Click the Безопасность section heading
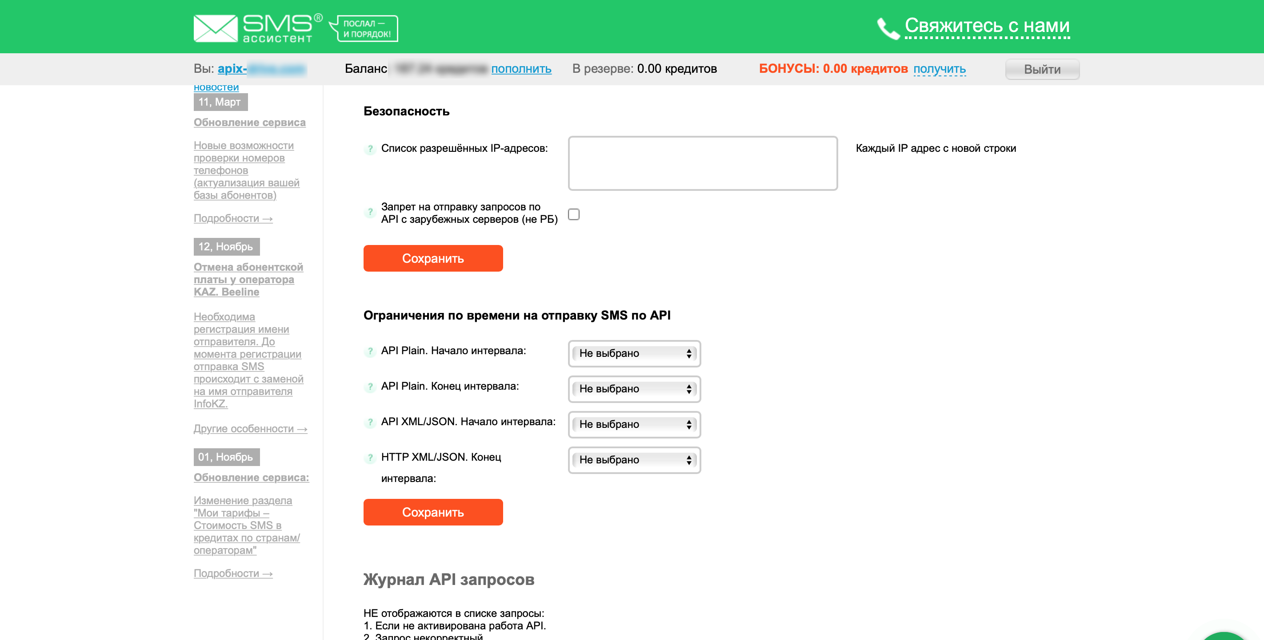 tap(406, 111)
